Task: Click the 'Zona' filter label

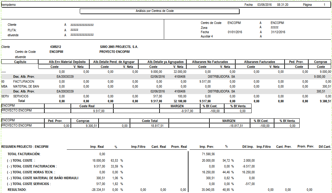Action: (204, 28)
